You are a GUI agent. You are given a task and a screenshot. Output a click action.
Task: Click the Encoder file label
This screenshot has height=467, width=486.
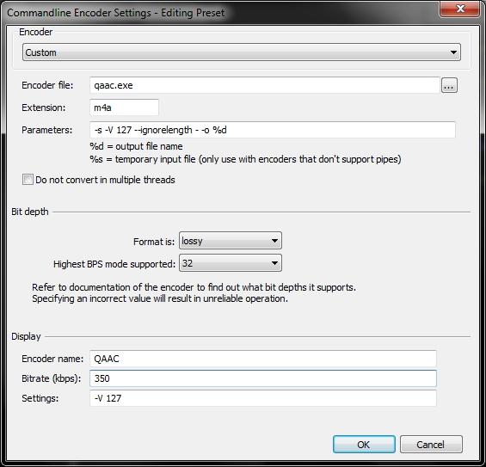(47, 85)
